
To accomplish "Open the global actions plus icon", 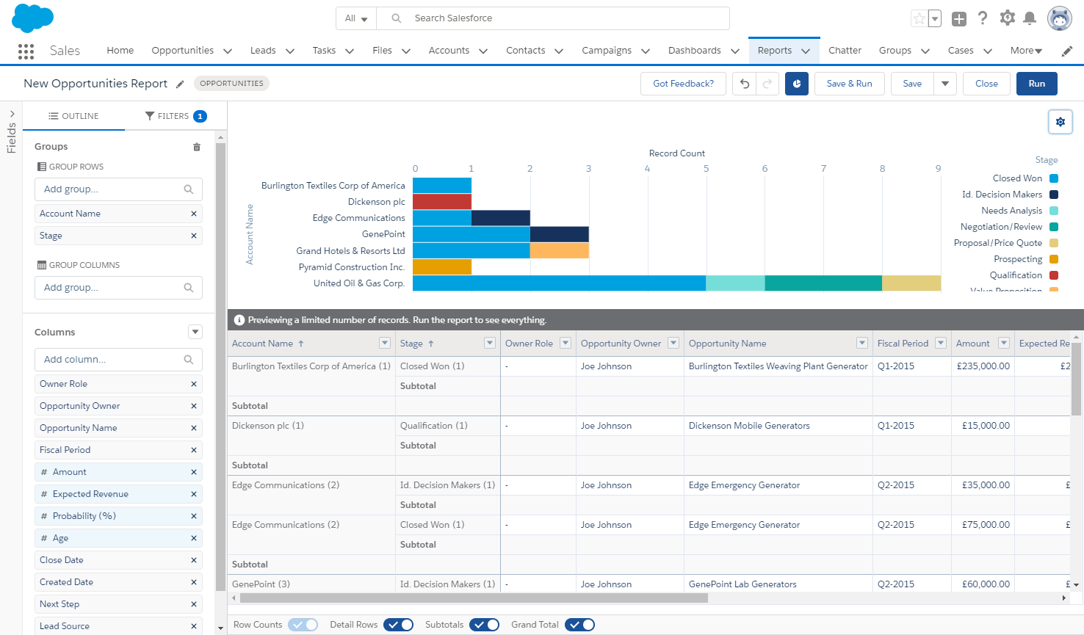I will [x=958, y=18].
